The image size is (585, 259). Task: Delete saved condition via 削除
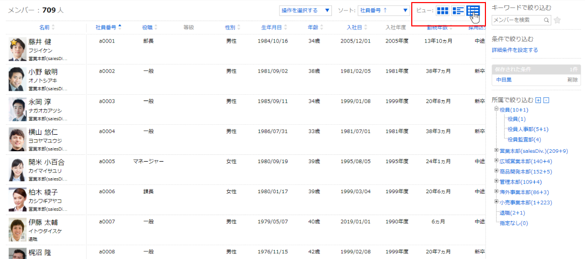coord(573,79)
